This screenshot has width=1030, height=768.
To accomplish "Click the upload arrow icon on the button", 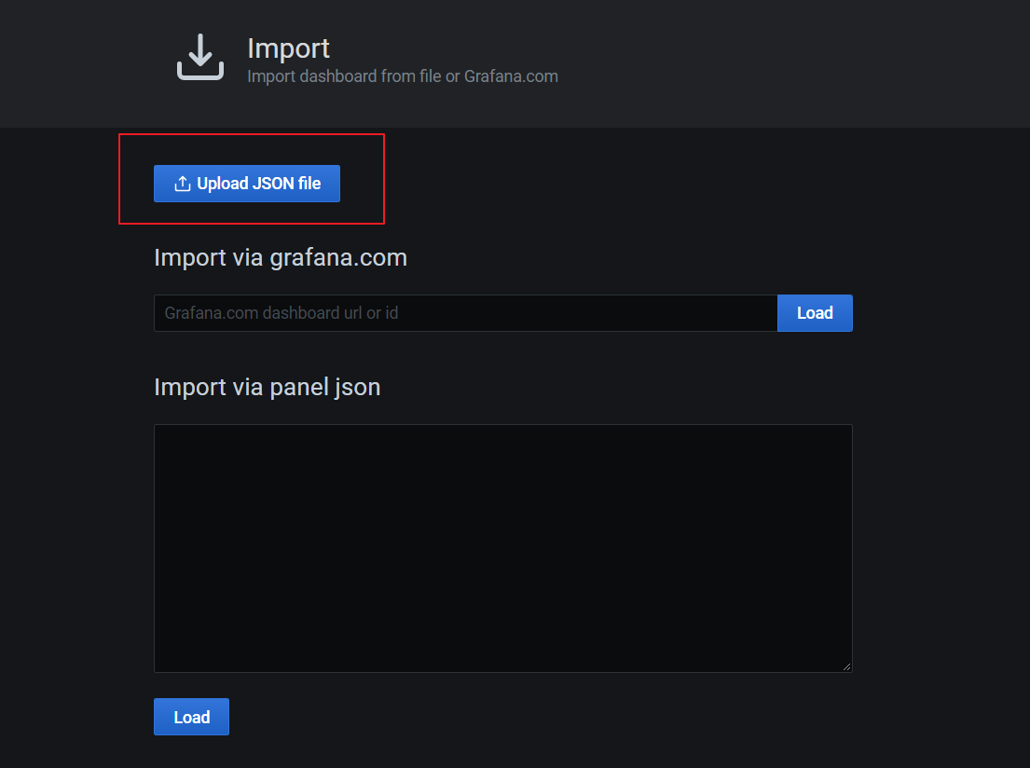I will click(x=183, y=184).
